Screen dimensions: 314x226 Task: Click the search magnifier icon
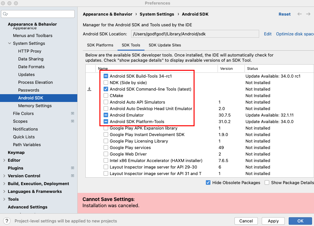[6, 14]
